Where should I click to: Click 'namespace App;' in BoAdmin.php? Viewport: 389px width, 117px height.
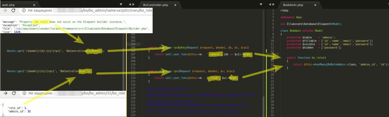coord(291,17)
